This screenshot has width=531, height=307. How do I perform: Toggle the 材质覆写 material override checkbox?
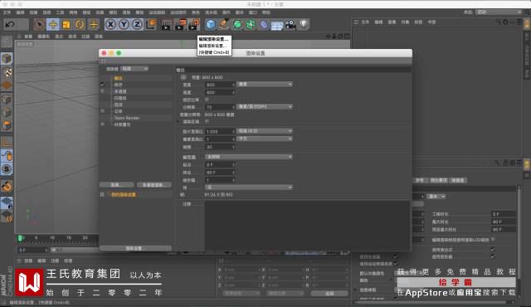(x=103, y=124)
